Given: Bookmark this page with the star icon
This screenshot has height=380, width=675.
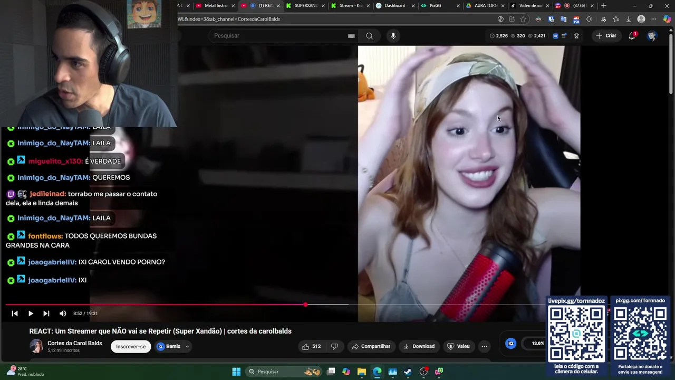Looking at the screenshot, I should point(523,19).
